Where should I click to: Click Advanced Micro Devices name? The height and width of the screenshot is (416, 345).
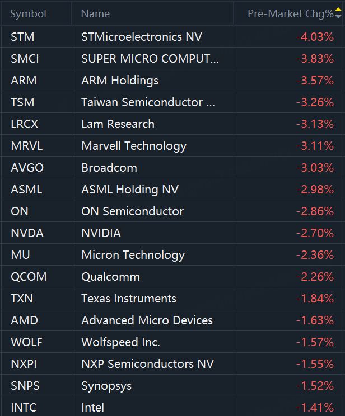[x=147, y=320]
